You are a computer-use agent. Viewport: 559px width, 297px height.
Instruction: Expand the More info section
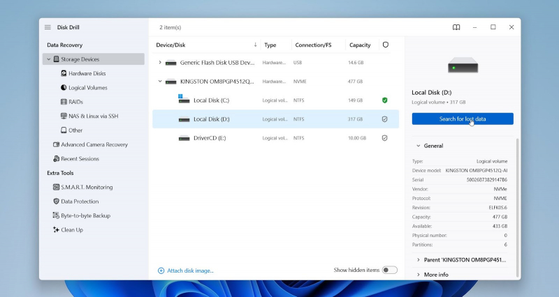coord(418,275)
